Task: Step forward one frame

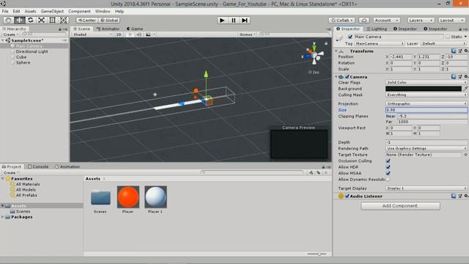Action: click(x=245, y=20)
